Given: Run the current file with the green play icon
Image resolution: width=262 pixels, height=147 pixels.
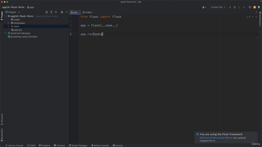Looking at the screenshot, I should (x=230, y=7).
